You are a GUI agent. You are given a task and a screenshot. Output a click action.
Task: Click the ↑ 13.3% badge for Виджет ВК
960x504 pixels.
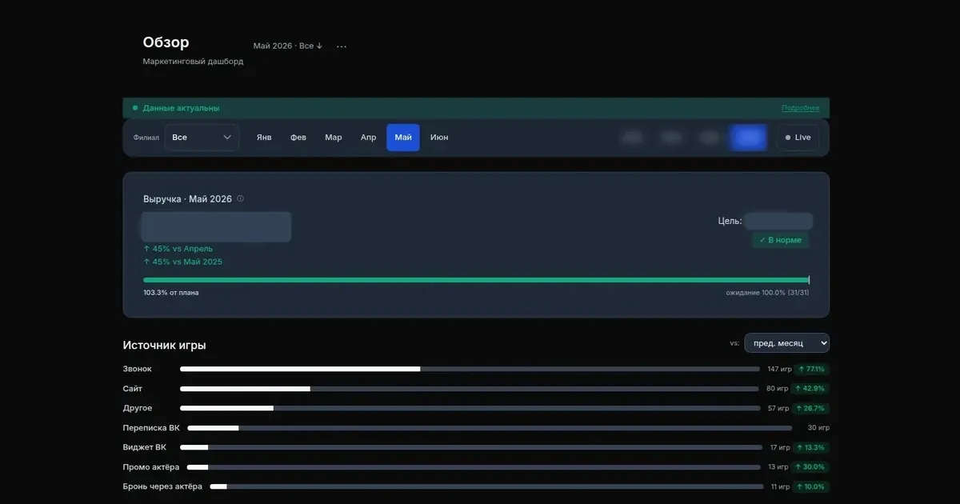pyautogui.click(x=811, y=447)
